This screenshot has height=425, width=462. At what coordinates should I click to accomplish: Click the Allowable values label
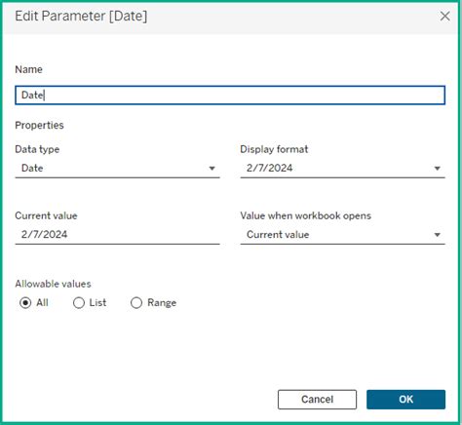53,284
